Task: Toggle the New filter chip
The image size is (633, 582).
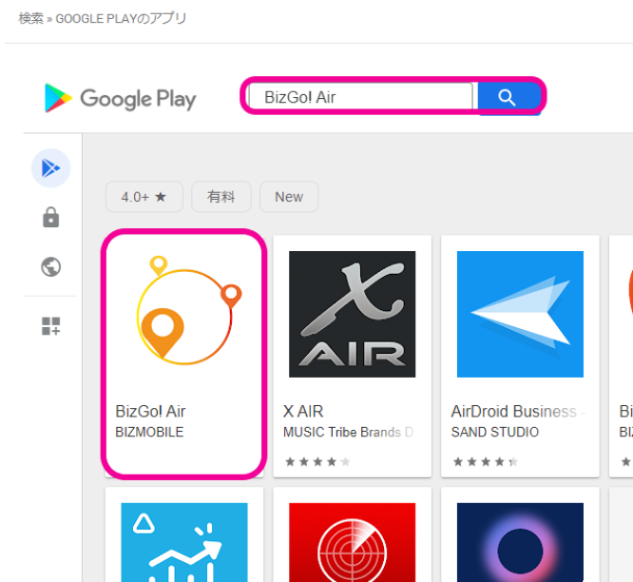Action: click(289, 197)
